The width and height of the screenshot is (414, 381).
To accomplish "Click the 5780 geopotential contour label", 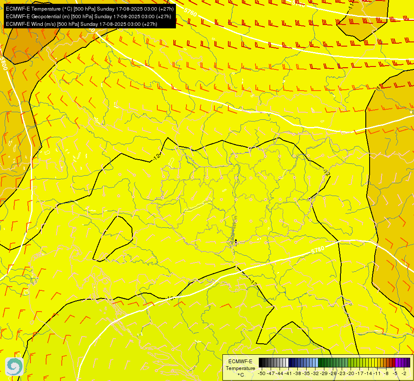I will (x=318, y=250).
